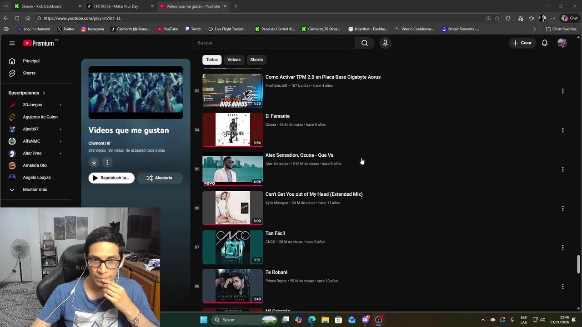The height and width of the screenshot is (327, 582).
Task: Click the Windows taskbar Buscar search box
Action: [x=245, y=320]
